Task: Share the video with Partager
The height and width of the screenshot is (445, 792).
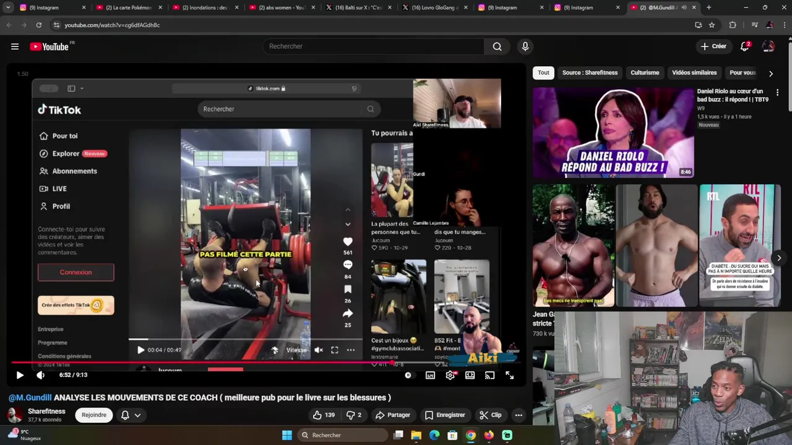Action: point(393,415)
